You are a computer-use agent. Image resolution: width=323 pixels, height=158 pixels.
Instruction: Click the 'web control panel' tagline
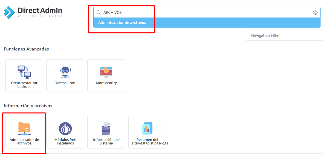click(40, 16)
